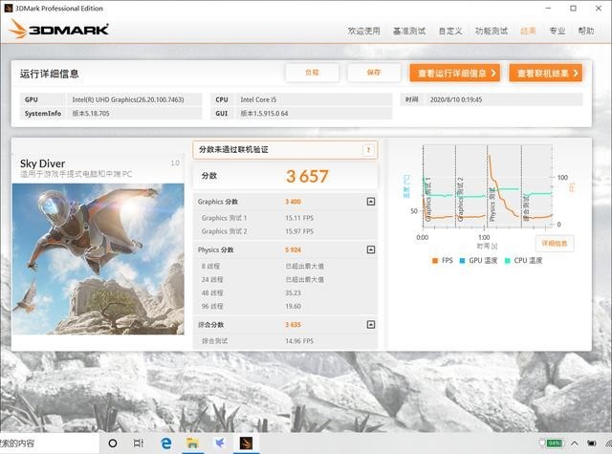
Task: Click the 3DMark title bar app icon
Action: tap(8, 8)
